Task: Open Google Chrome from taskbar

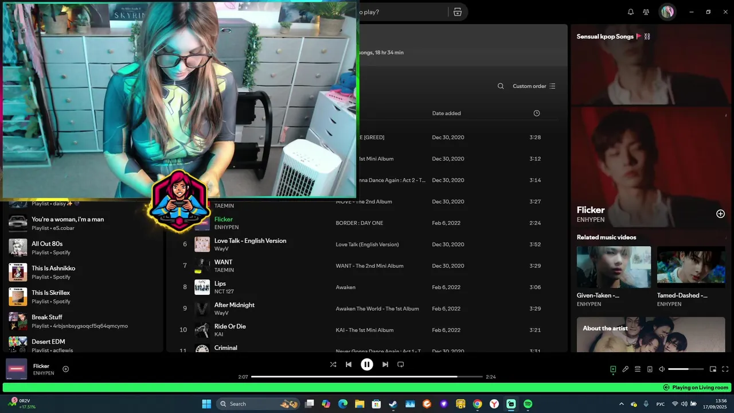Action: click(477, 404)
